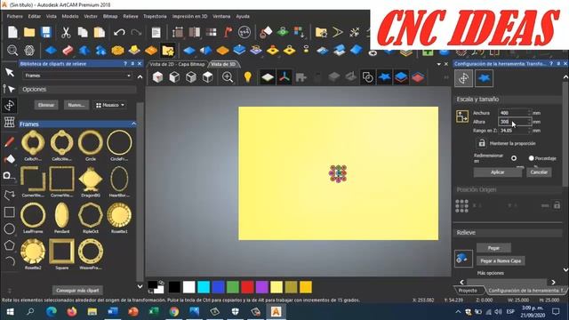
Task: Select the arrow selection tool in left toolbar
Action: [10, 72]
